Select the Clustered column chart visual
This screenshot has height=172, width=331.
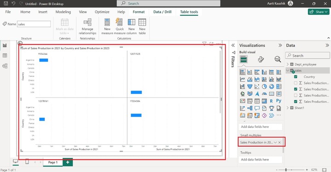point(264,72)
